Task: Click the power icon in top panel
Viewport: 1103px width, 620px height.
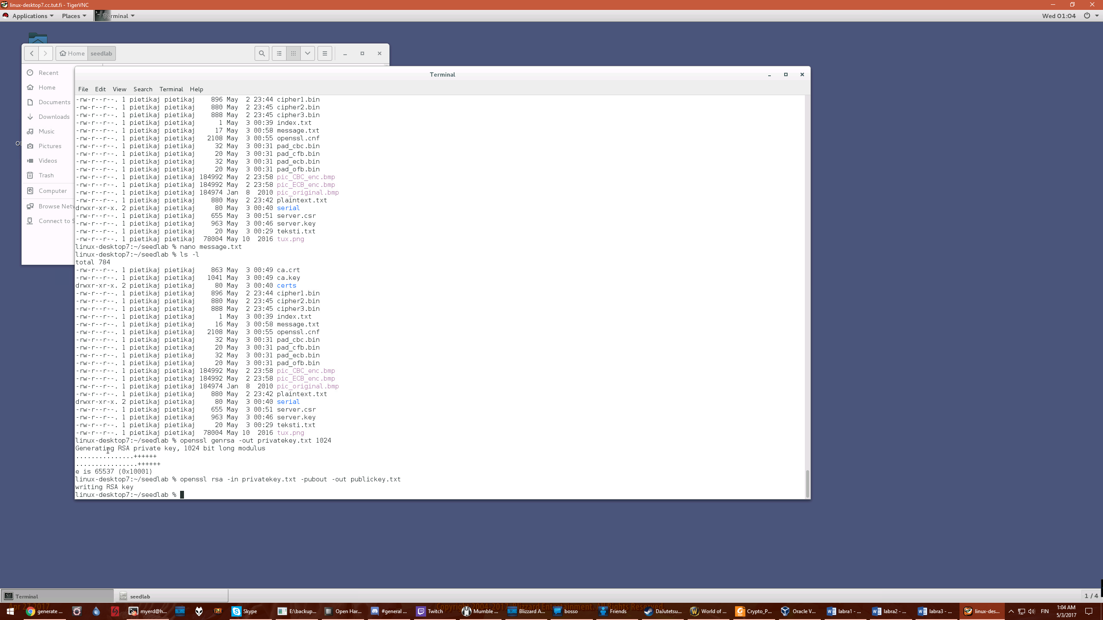Action: point(1087,16)
